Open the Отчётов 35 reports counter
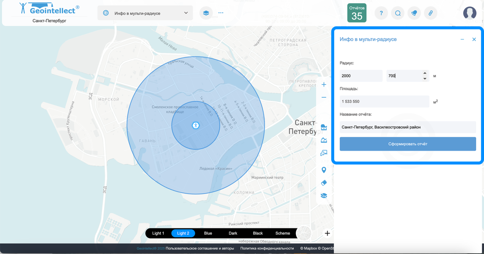484x254 pixels. click(x=357, y=13)
